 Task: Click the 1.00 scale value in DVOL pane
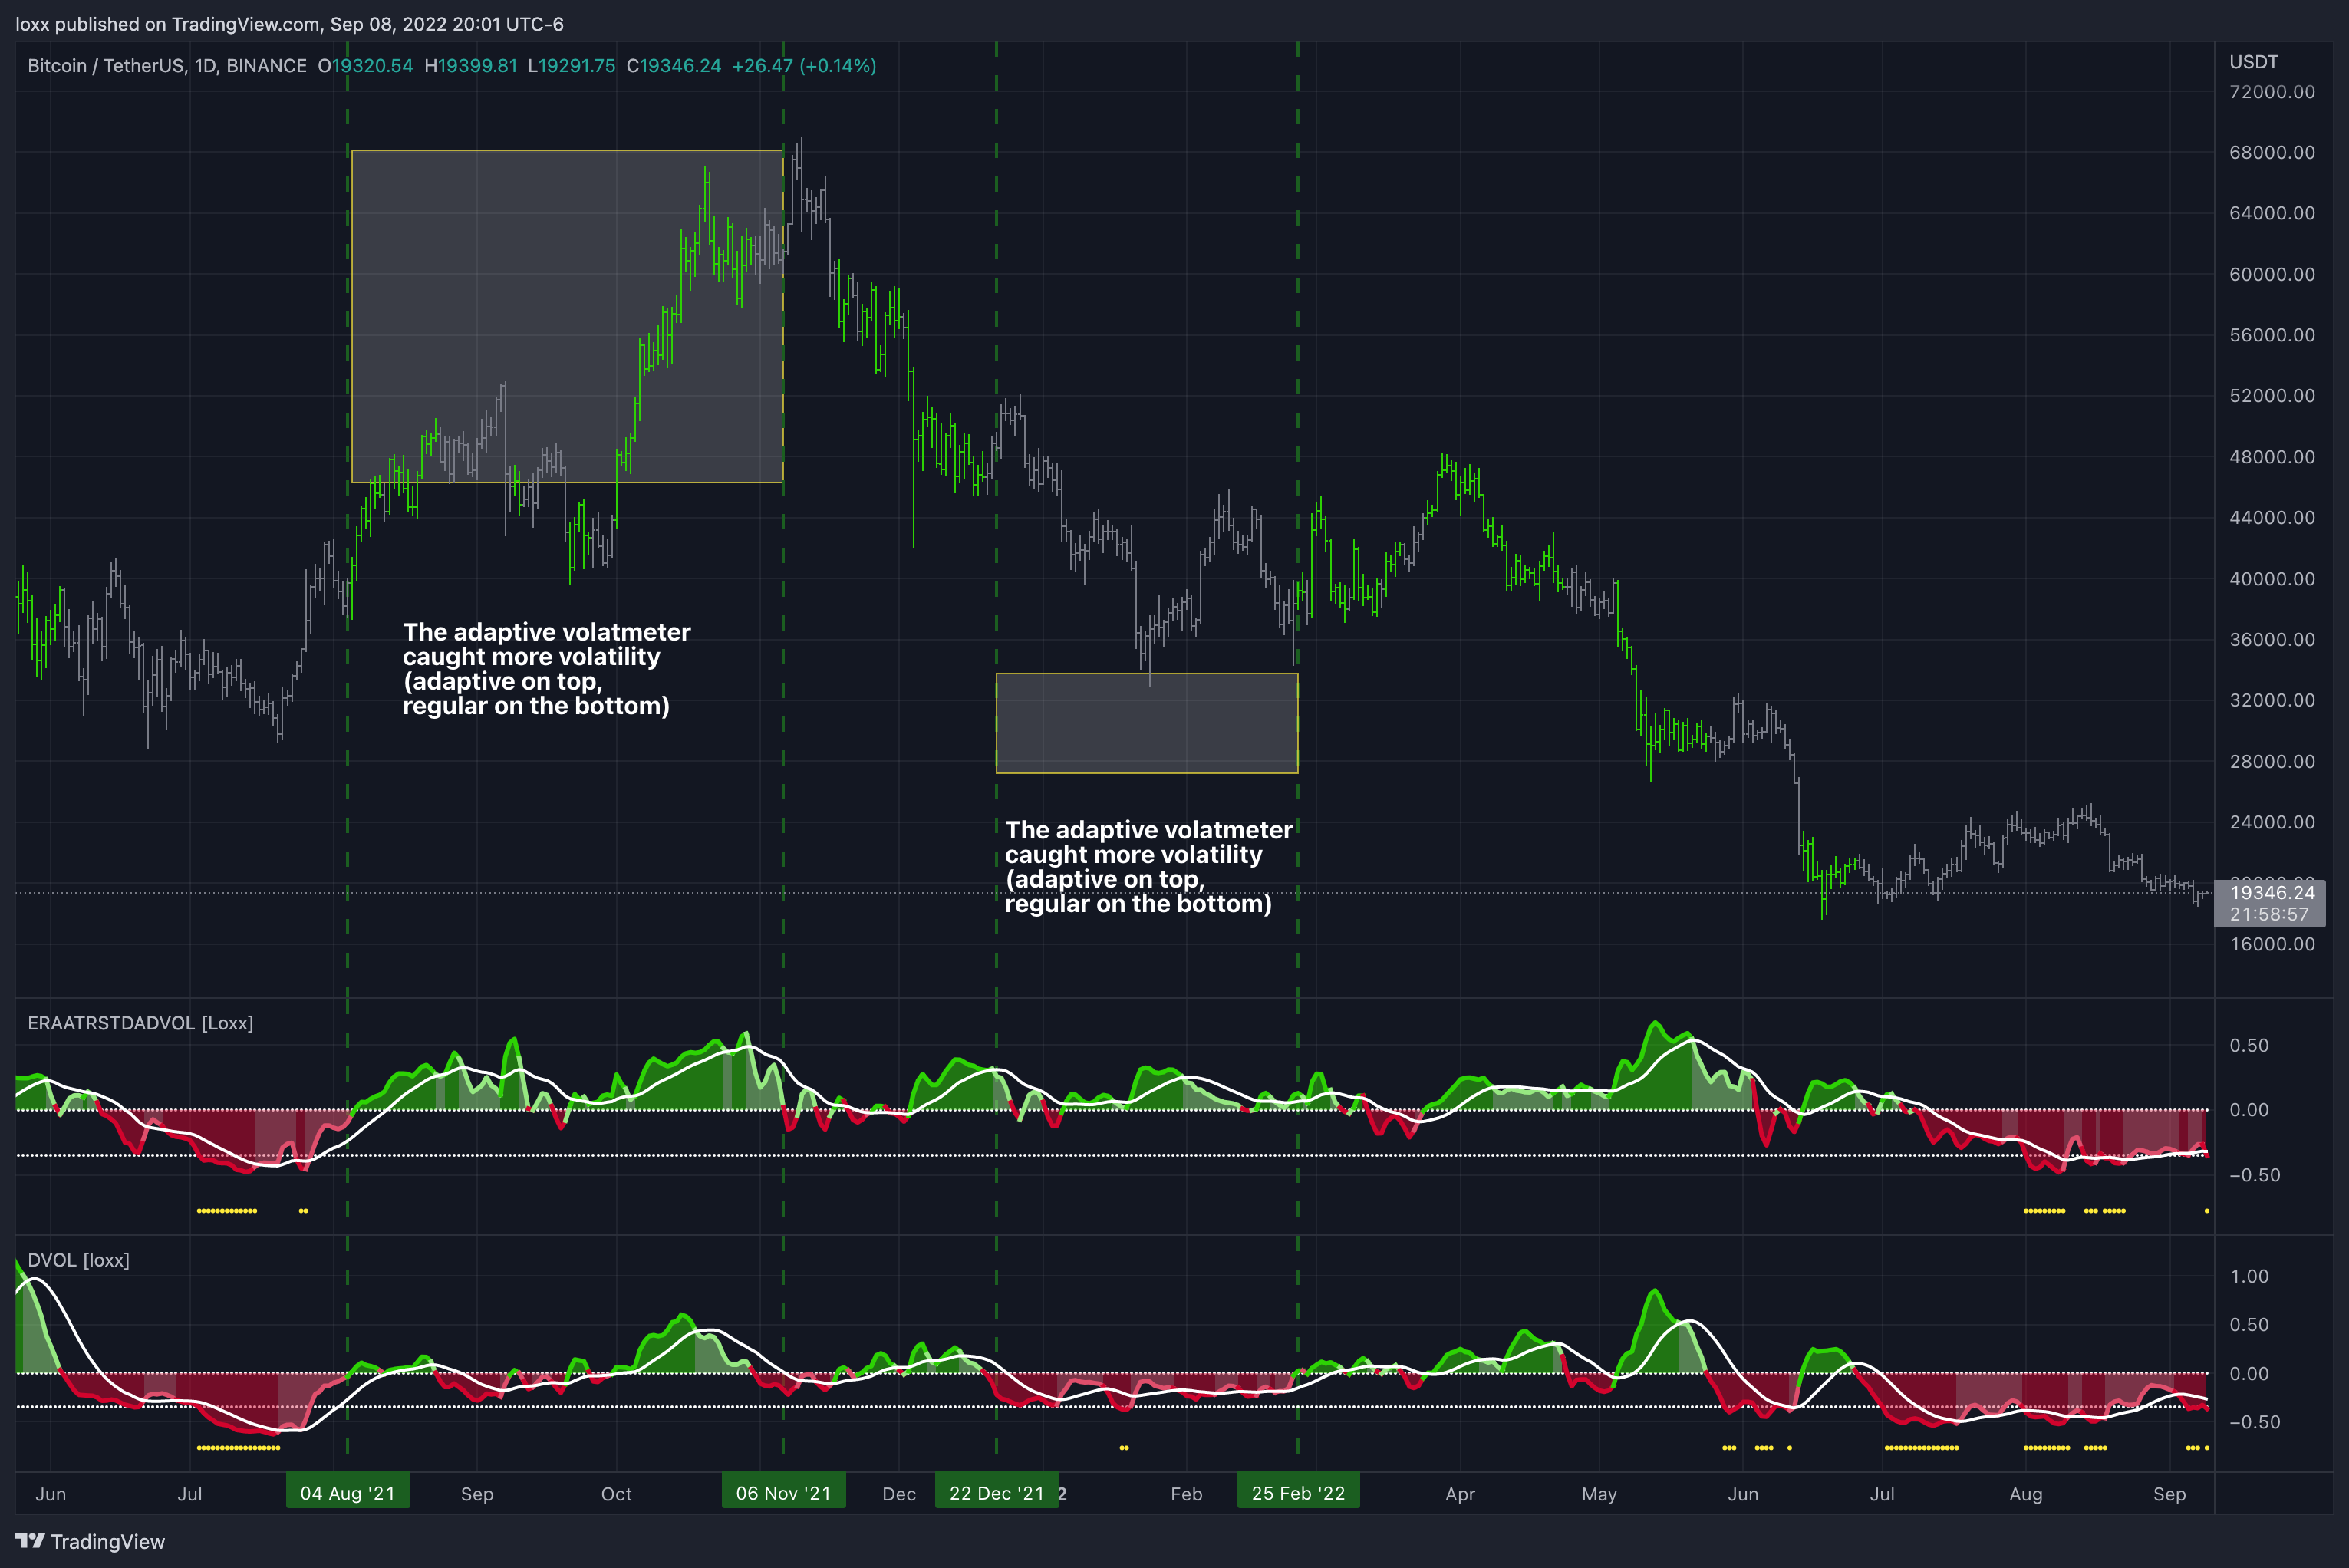coord(2249,1276)
